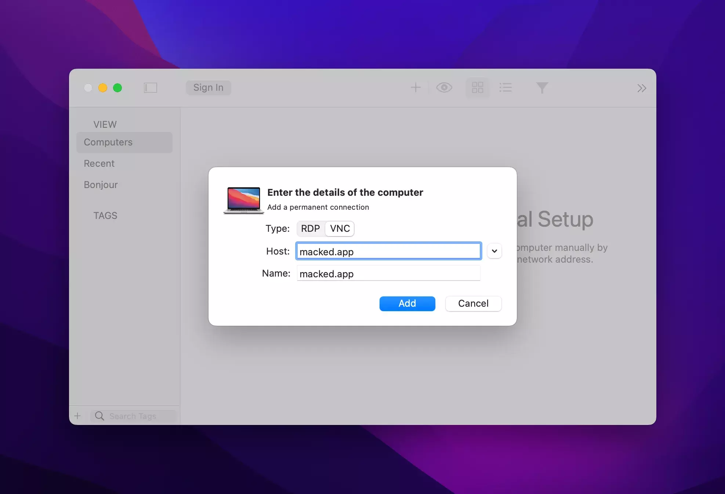The width and height of the screenshot is (725, 494).
Task: Open the Recent view
Action: coord(99,163)
